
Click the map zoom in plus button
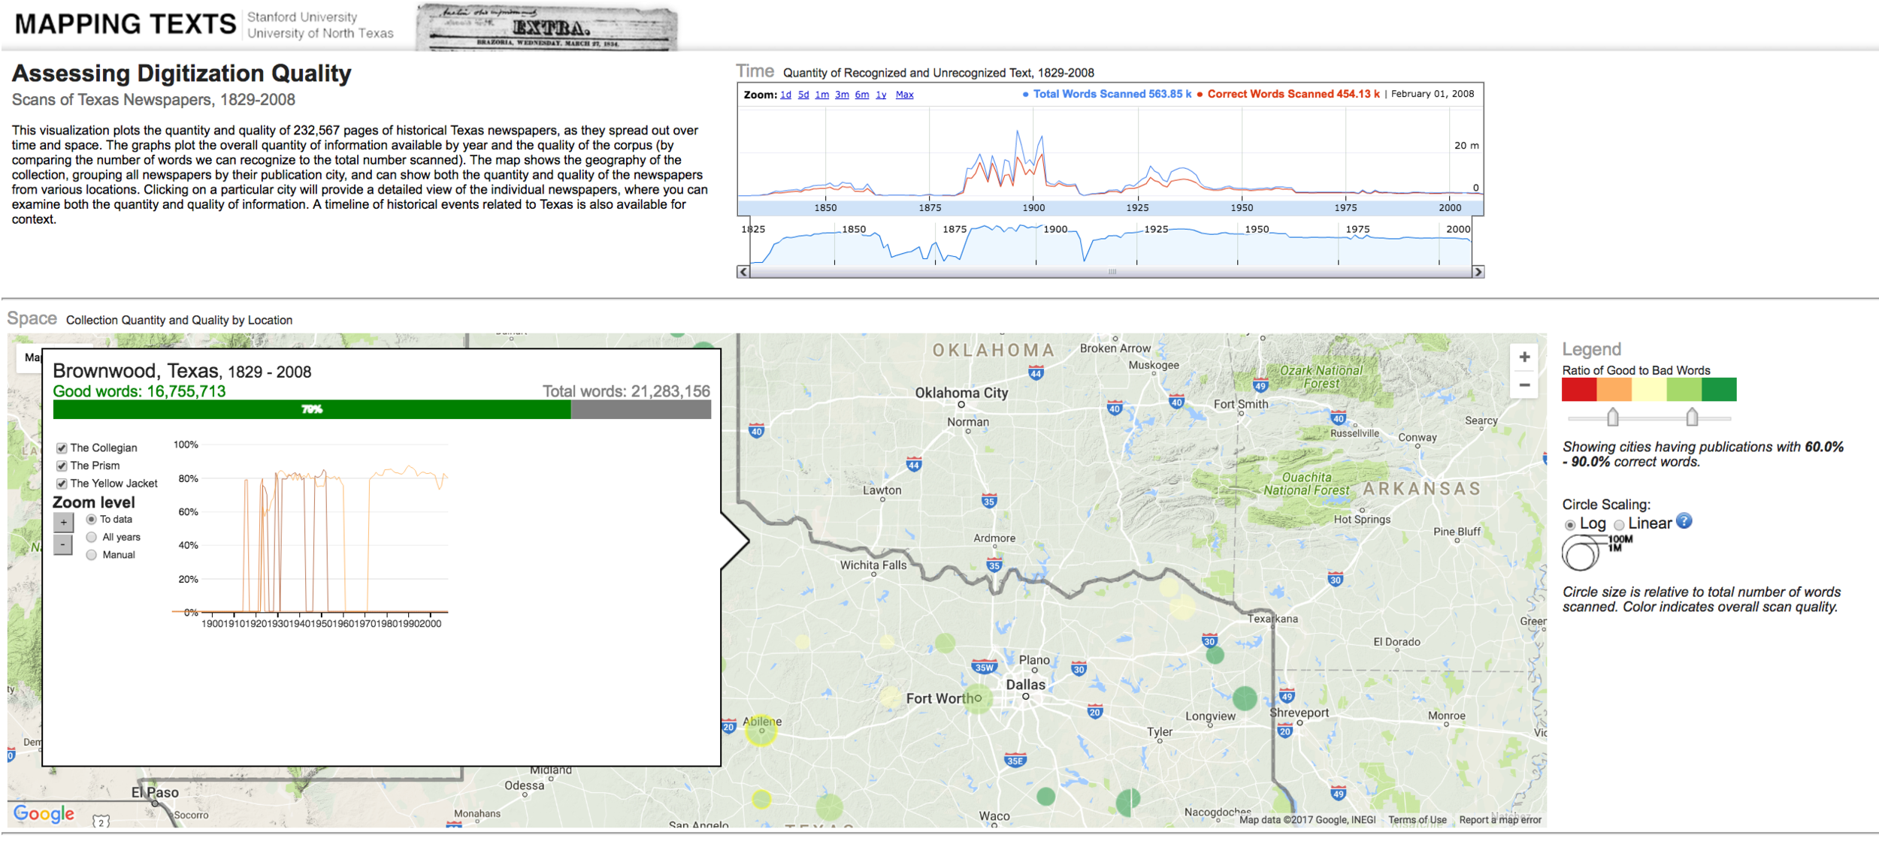[x=1524, y=357]
